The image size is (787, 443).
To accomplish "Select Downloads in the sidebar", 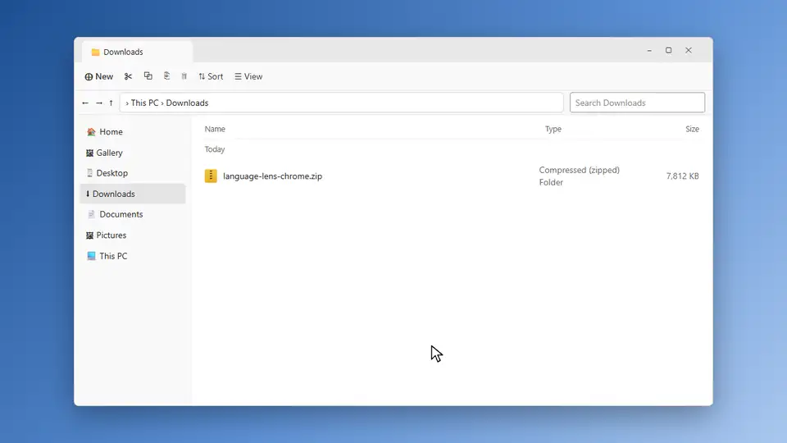I will click(133, 194).
